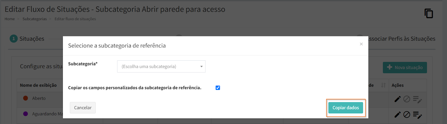The image size is (447, 124).
Task: Click the Copiar dados button
Action: click(x=346, y=108)
